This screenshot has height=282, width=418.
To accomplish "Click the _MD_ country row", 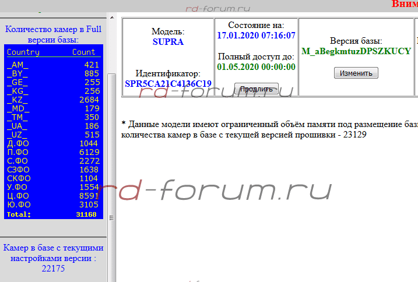I will 53,108.
